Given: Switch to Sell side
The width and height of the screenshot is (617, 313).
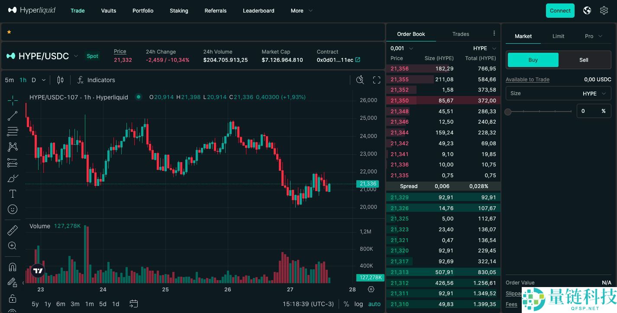Looking at the screenshot, I should (584, 60).
